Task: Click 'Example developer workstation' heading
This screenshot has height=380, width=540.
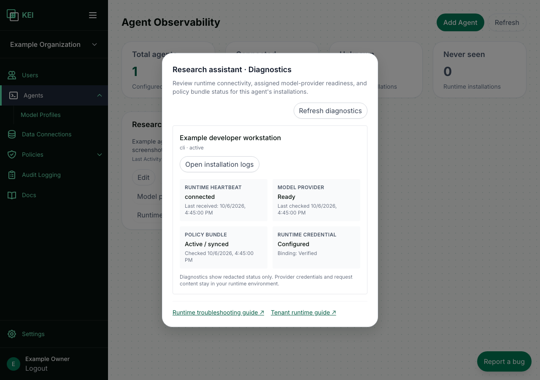Action: click(x=230, y=138)
